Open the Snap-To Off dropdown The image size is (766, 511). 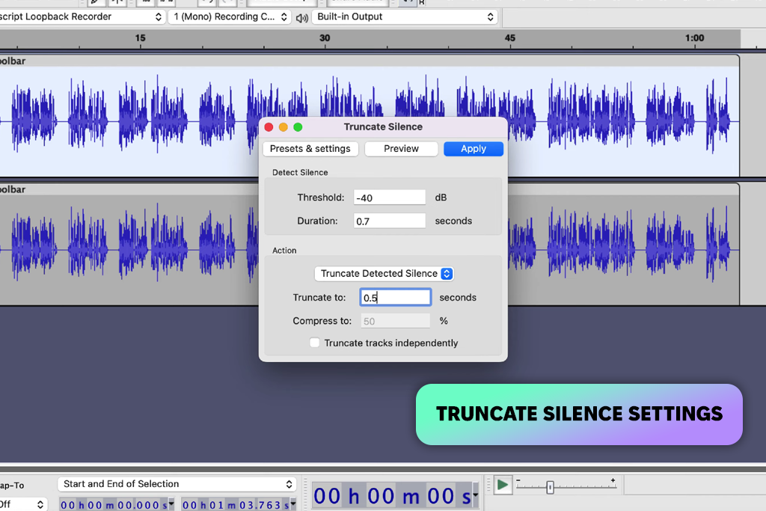click(23, 504)
